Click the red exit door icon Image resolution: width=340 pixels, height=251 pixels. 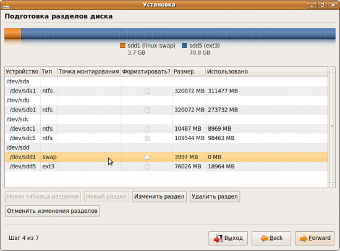218,238
